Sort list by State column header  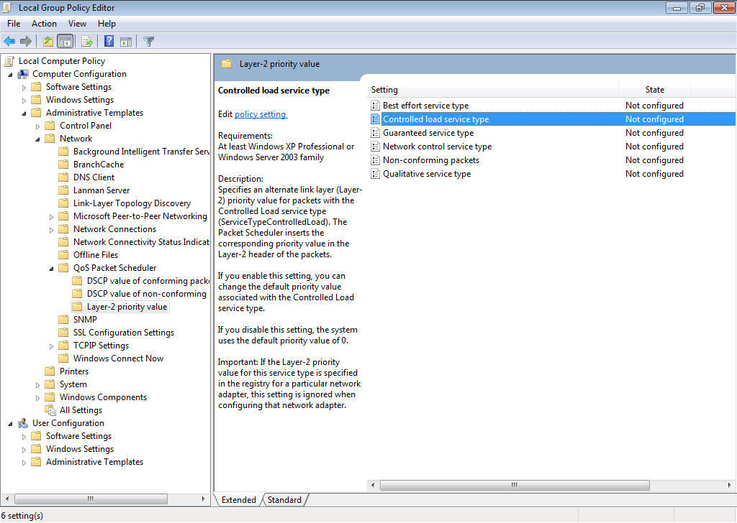click(654, 90)
